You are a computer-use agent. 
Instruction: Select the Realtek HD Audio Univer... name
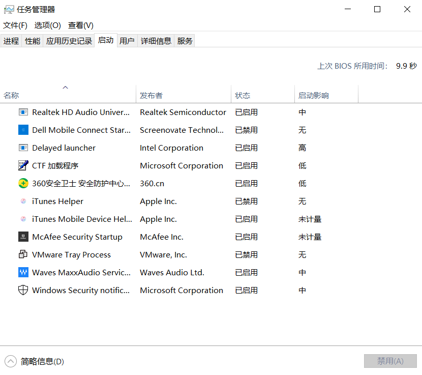81,112
